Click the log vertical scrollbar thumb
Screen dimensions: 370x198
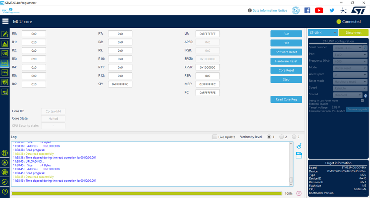click(x=291, y=180)
